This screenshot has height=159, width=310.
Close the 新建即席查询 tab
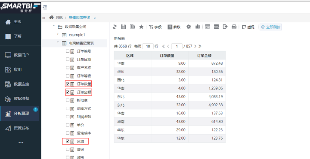(95, 18)
